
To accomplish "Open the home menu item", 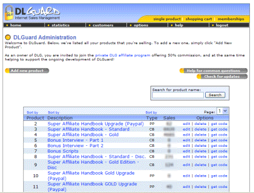I will click(16, 25).
